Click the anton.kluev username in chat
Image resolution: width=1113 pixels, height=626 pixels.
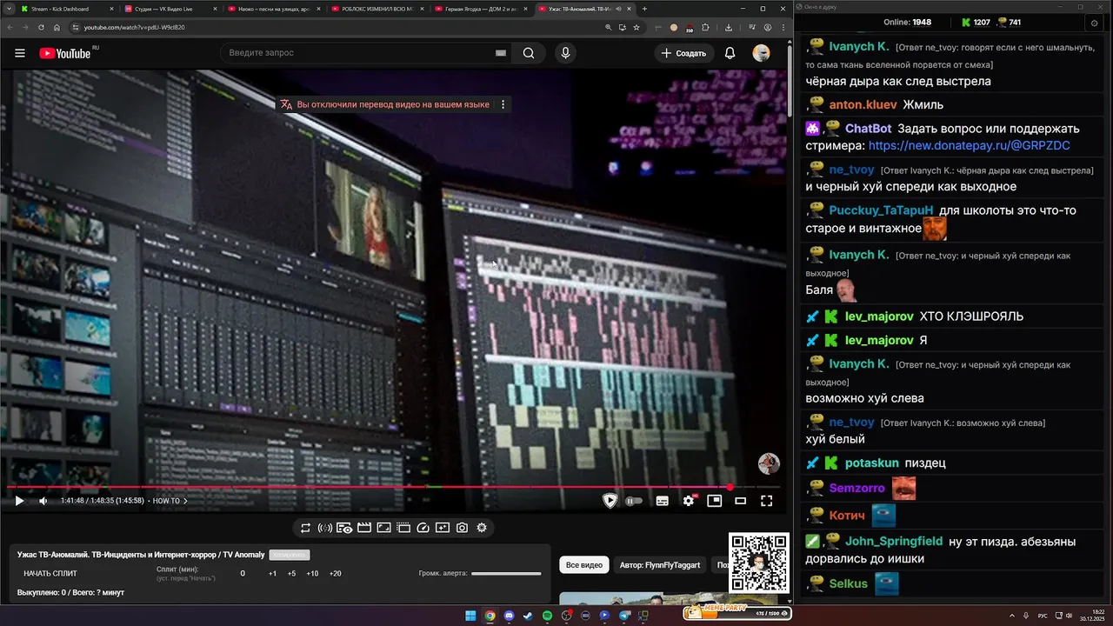pyautogui.click(x=863, y=105)
